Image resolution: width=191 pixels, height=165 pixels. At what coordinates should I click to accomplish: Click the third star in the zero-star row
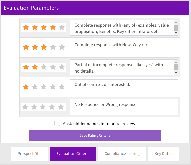point(43,107)
